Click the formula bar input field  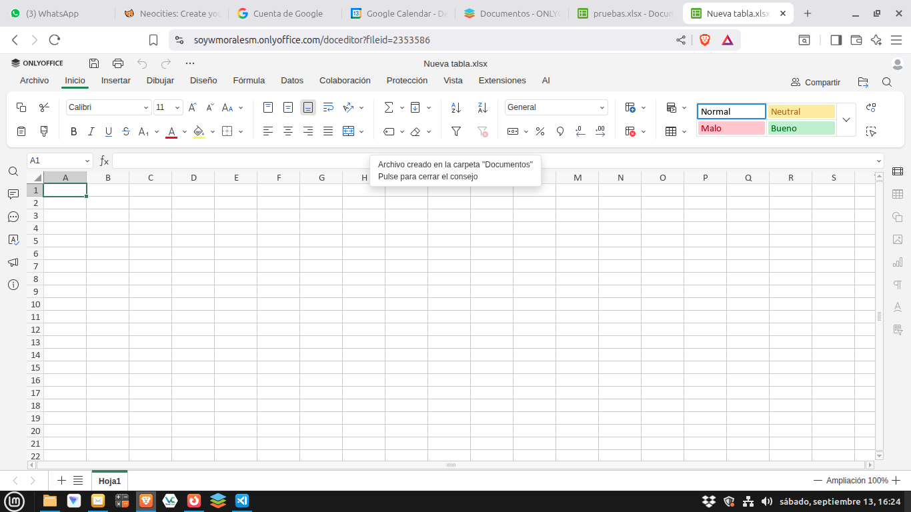494,161
